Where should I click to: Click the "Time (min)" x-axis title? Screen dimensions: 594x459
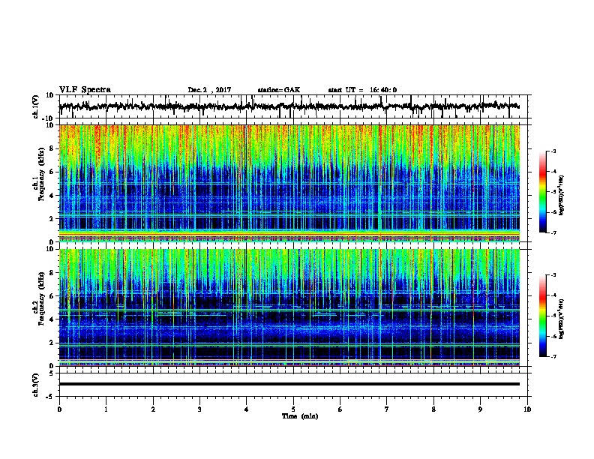[300, 416]
